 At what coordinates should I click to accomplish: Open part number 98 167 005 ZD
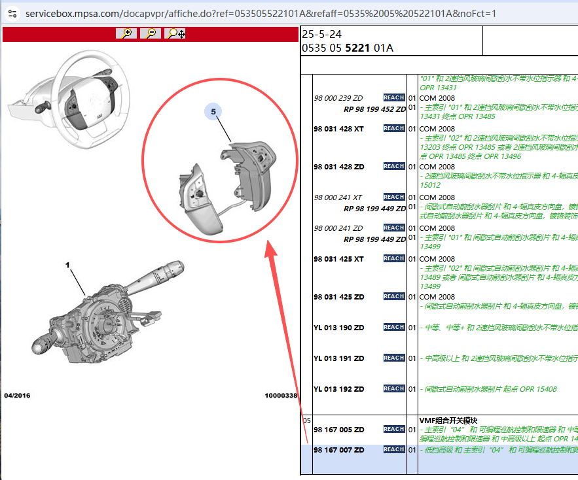[x=338, y=430]
